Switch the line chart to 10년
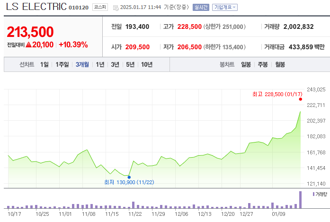 pyautogui.click(x=147, y=64)
